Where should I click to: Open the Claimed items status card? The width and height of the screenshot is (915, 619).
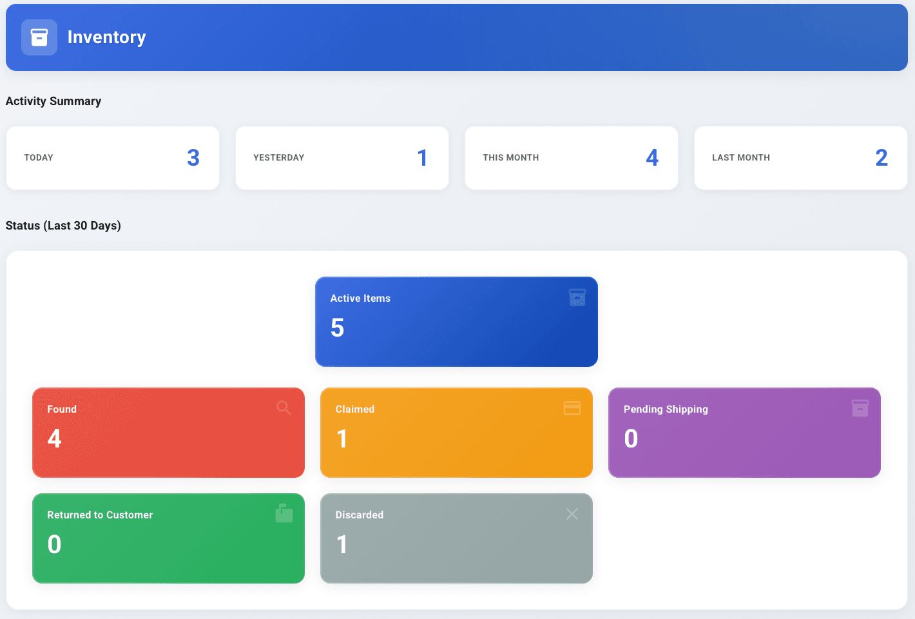[456, 433]
